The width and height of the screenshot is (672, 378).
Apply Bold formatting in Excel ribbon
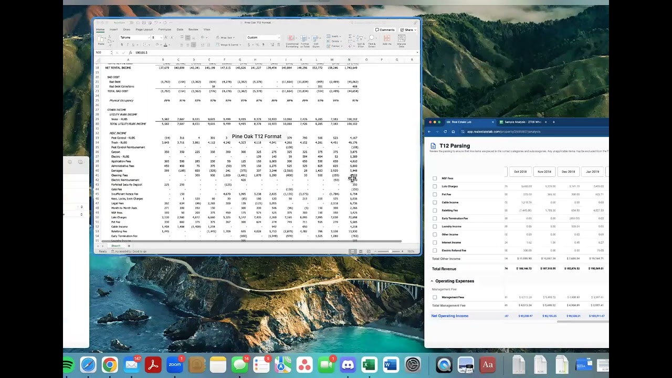(122, 45)
